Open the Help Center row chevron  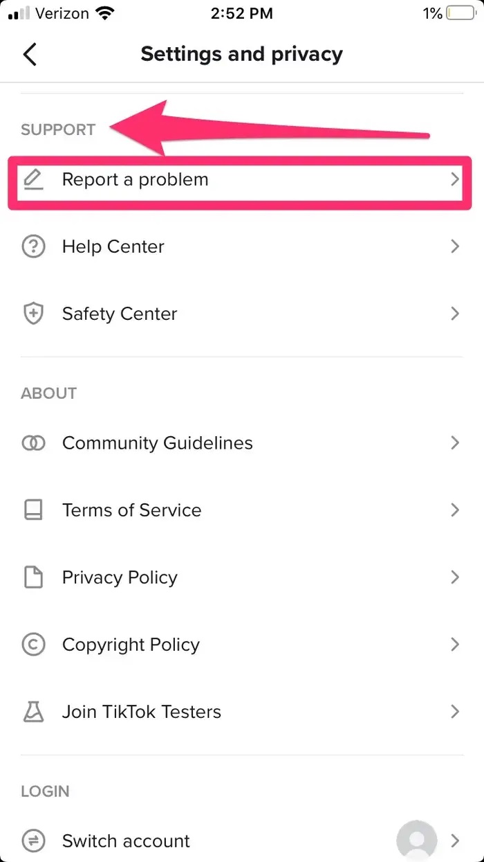454,246
